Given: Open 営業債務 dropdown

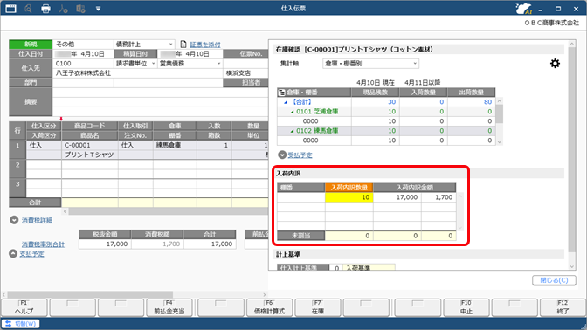Looking at the screenshot, I should (218, 64).
